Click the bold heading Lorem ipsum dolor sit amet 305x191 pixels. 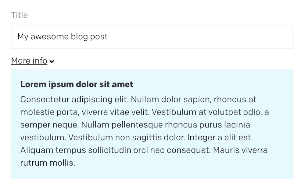[76, 84]
